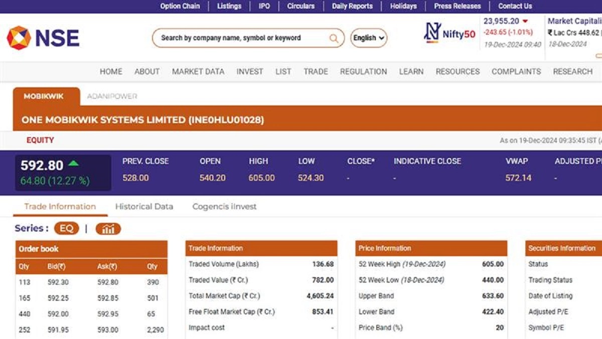Open Daily Reports in top bar

point(352,6)
